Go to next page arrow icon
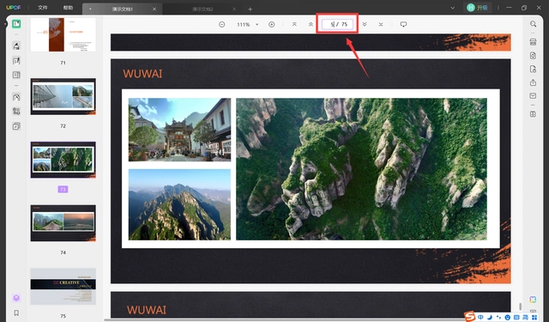This screenshot has width=549, height=322. coord(365,25)
